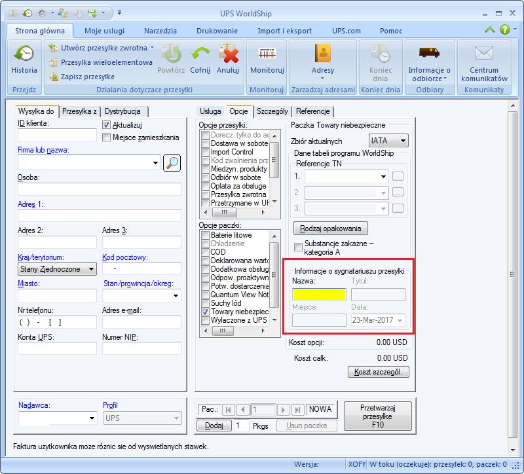Click Przetwarzaj przesyłke F10 button
The image size is (524, 474).
pos(378,416)
